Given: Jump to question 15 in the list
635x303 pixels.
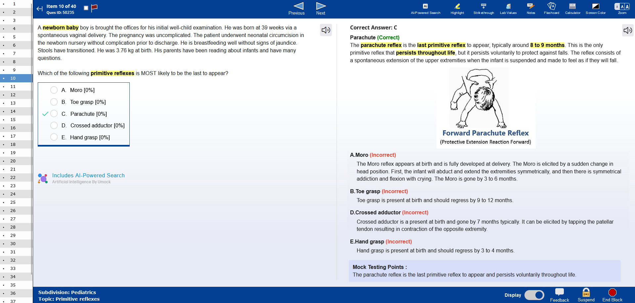Looking at the screenshot, I should (x=16, y=119).
